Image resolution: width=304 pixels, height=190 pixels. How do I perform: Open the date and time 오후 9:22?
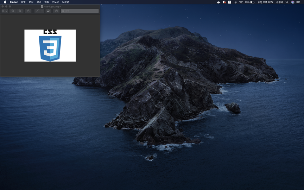(266, 2)
